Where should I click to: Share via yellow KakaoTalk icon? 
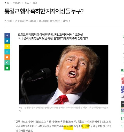7,46
